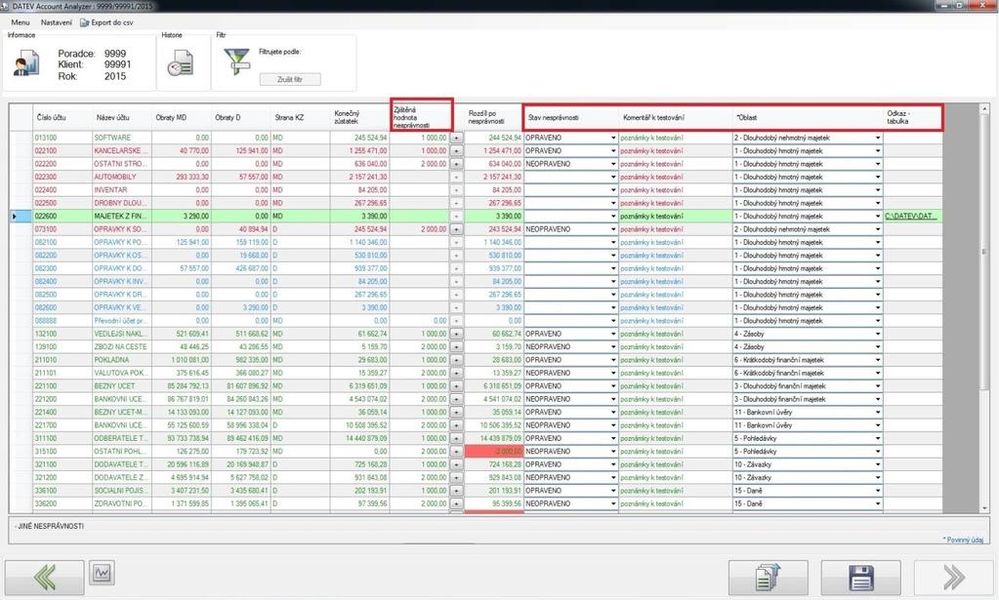Click plus button in 321100 DODAVATELE row
The image size is (999, 600).
pos(456,464)
